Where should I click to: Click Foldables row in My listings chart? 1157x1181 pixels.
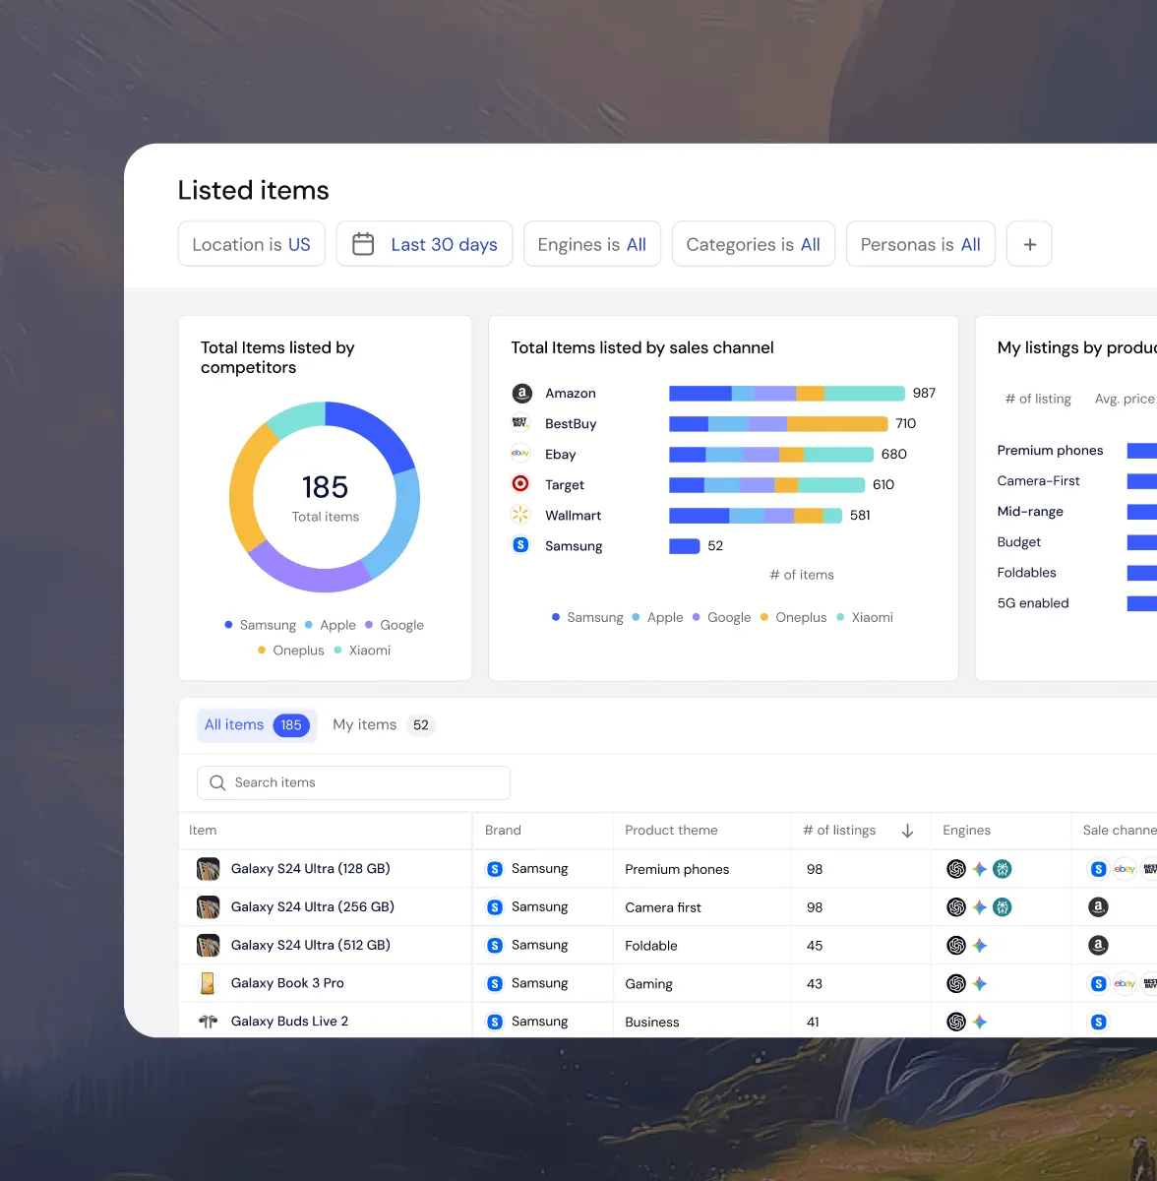1076,573
